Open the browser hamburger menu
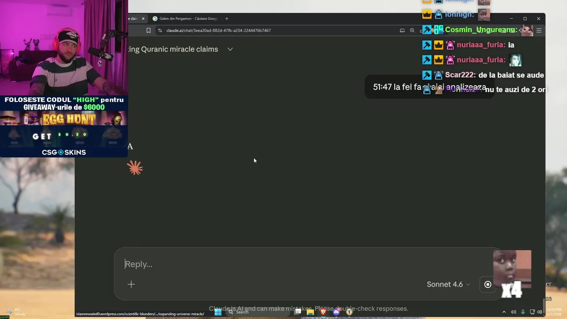The image size is (567, 319). (x=539, y=31)
